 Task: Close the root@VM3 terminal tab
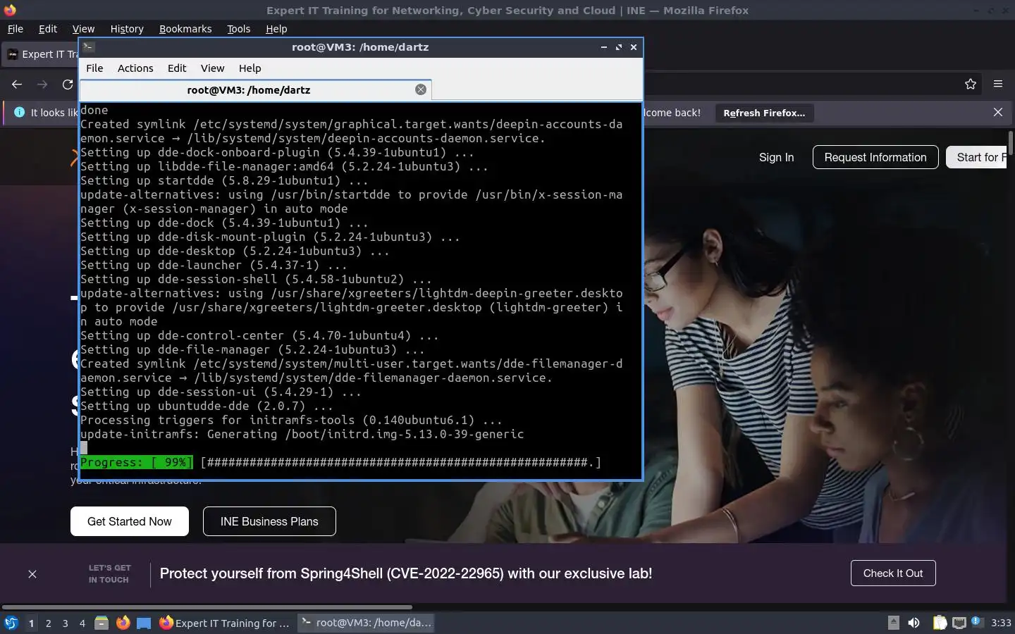[421, 89]
